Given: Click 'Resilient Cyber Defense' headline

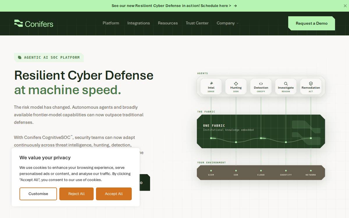Looking at the screenshot, I should click(84, 75).
